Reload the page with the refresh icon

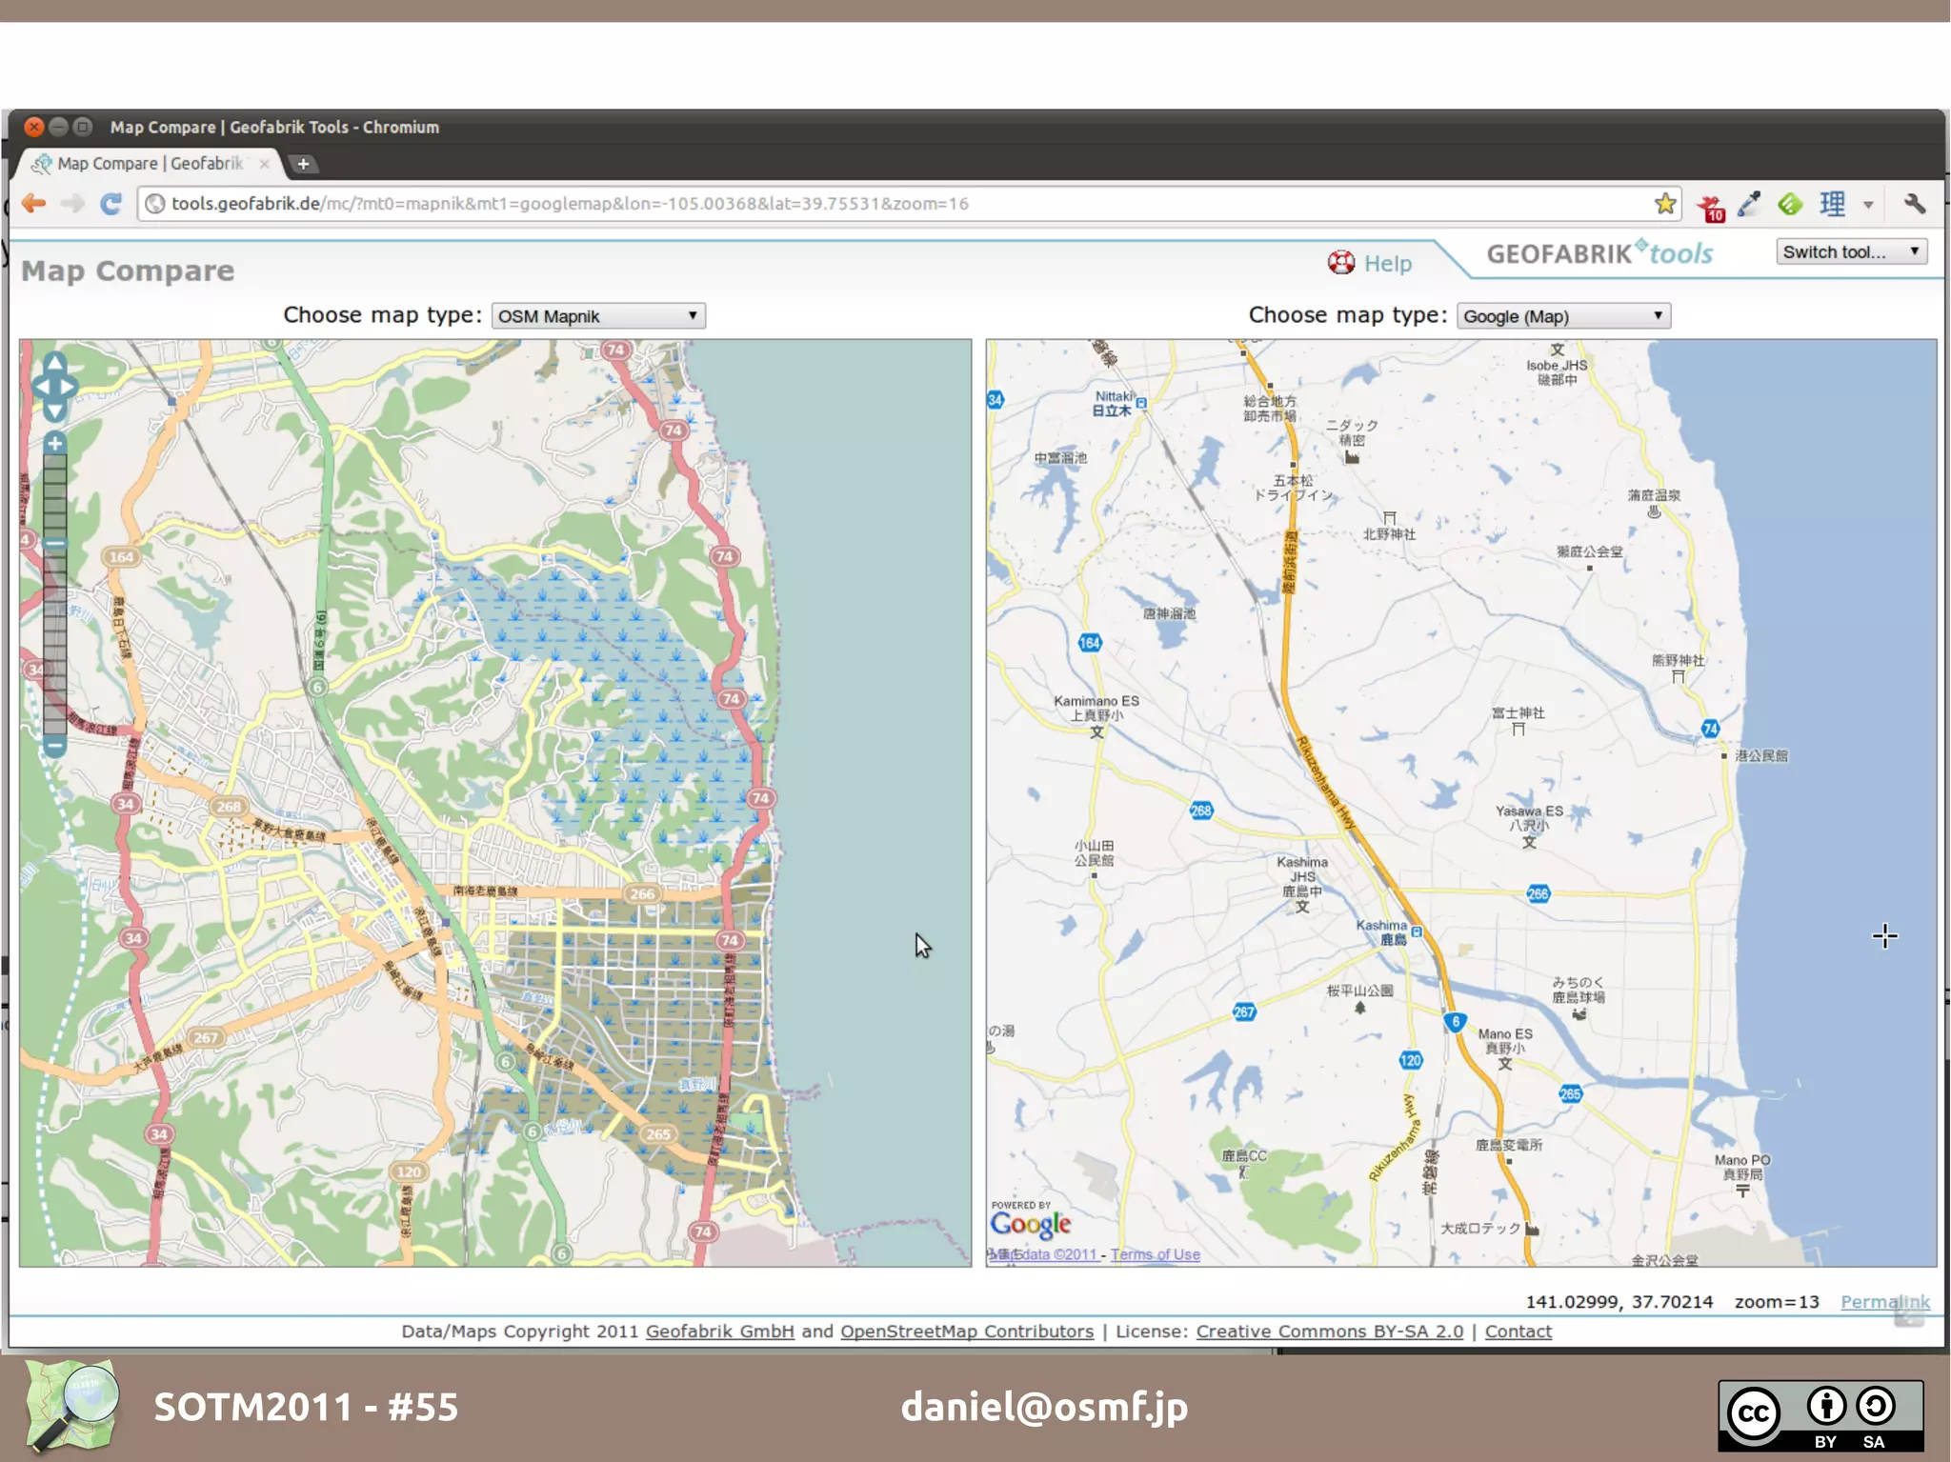click(111, 203)
